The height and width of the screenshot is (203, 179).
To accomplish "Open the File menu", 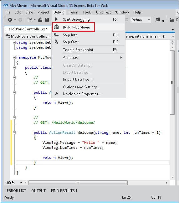I will tap(8, 12).
